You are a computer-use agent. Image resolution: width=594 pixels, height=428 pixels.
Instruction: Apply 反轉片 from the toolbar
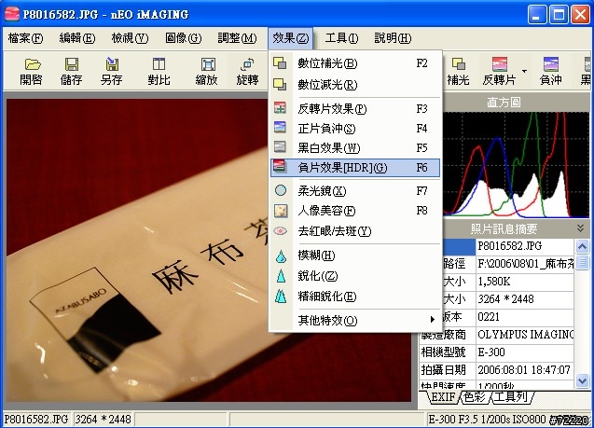pos(499,72)
